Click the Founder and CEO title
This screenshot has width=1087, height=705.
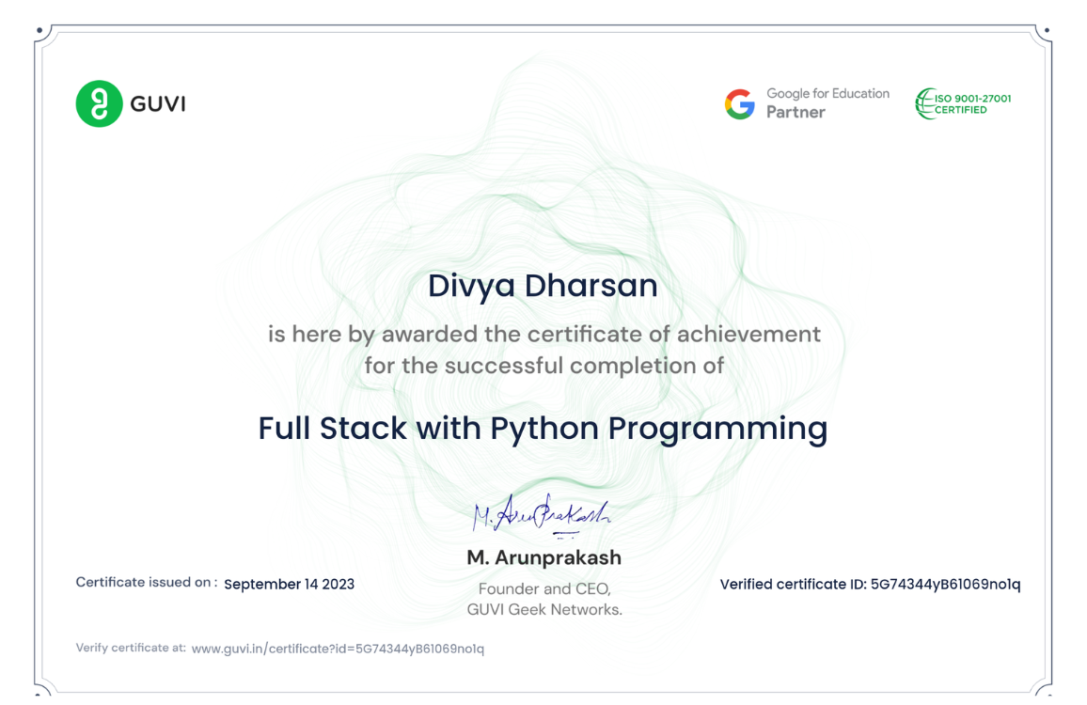(544, 589)
